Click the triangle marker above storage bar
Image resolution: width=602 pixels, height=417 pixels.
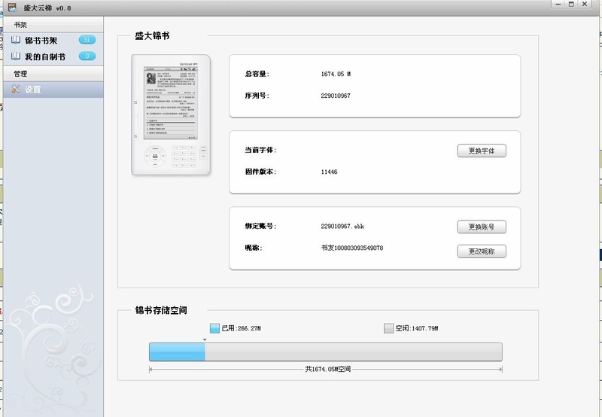[205, 339]
